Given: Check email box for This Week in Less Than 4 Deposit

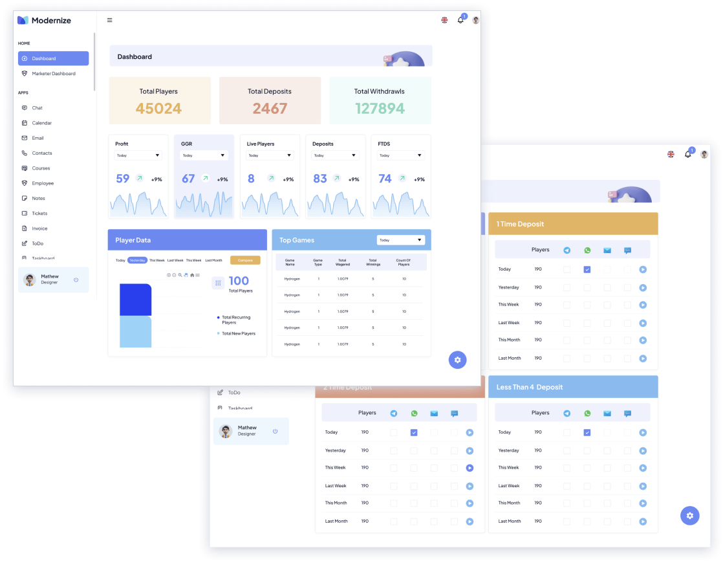Looking at the screenshot, I should click(607, 467).
